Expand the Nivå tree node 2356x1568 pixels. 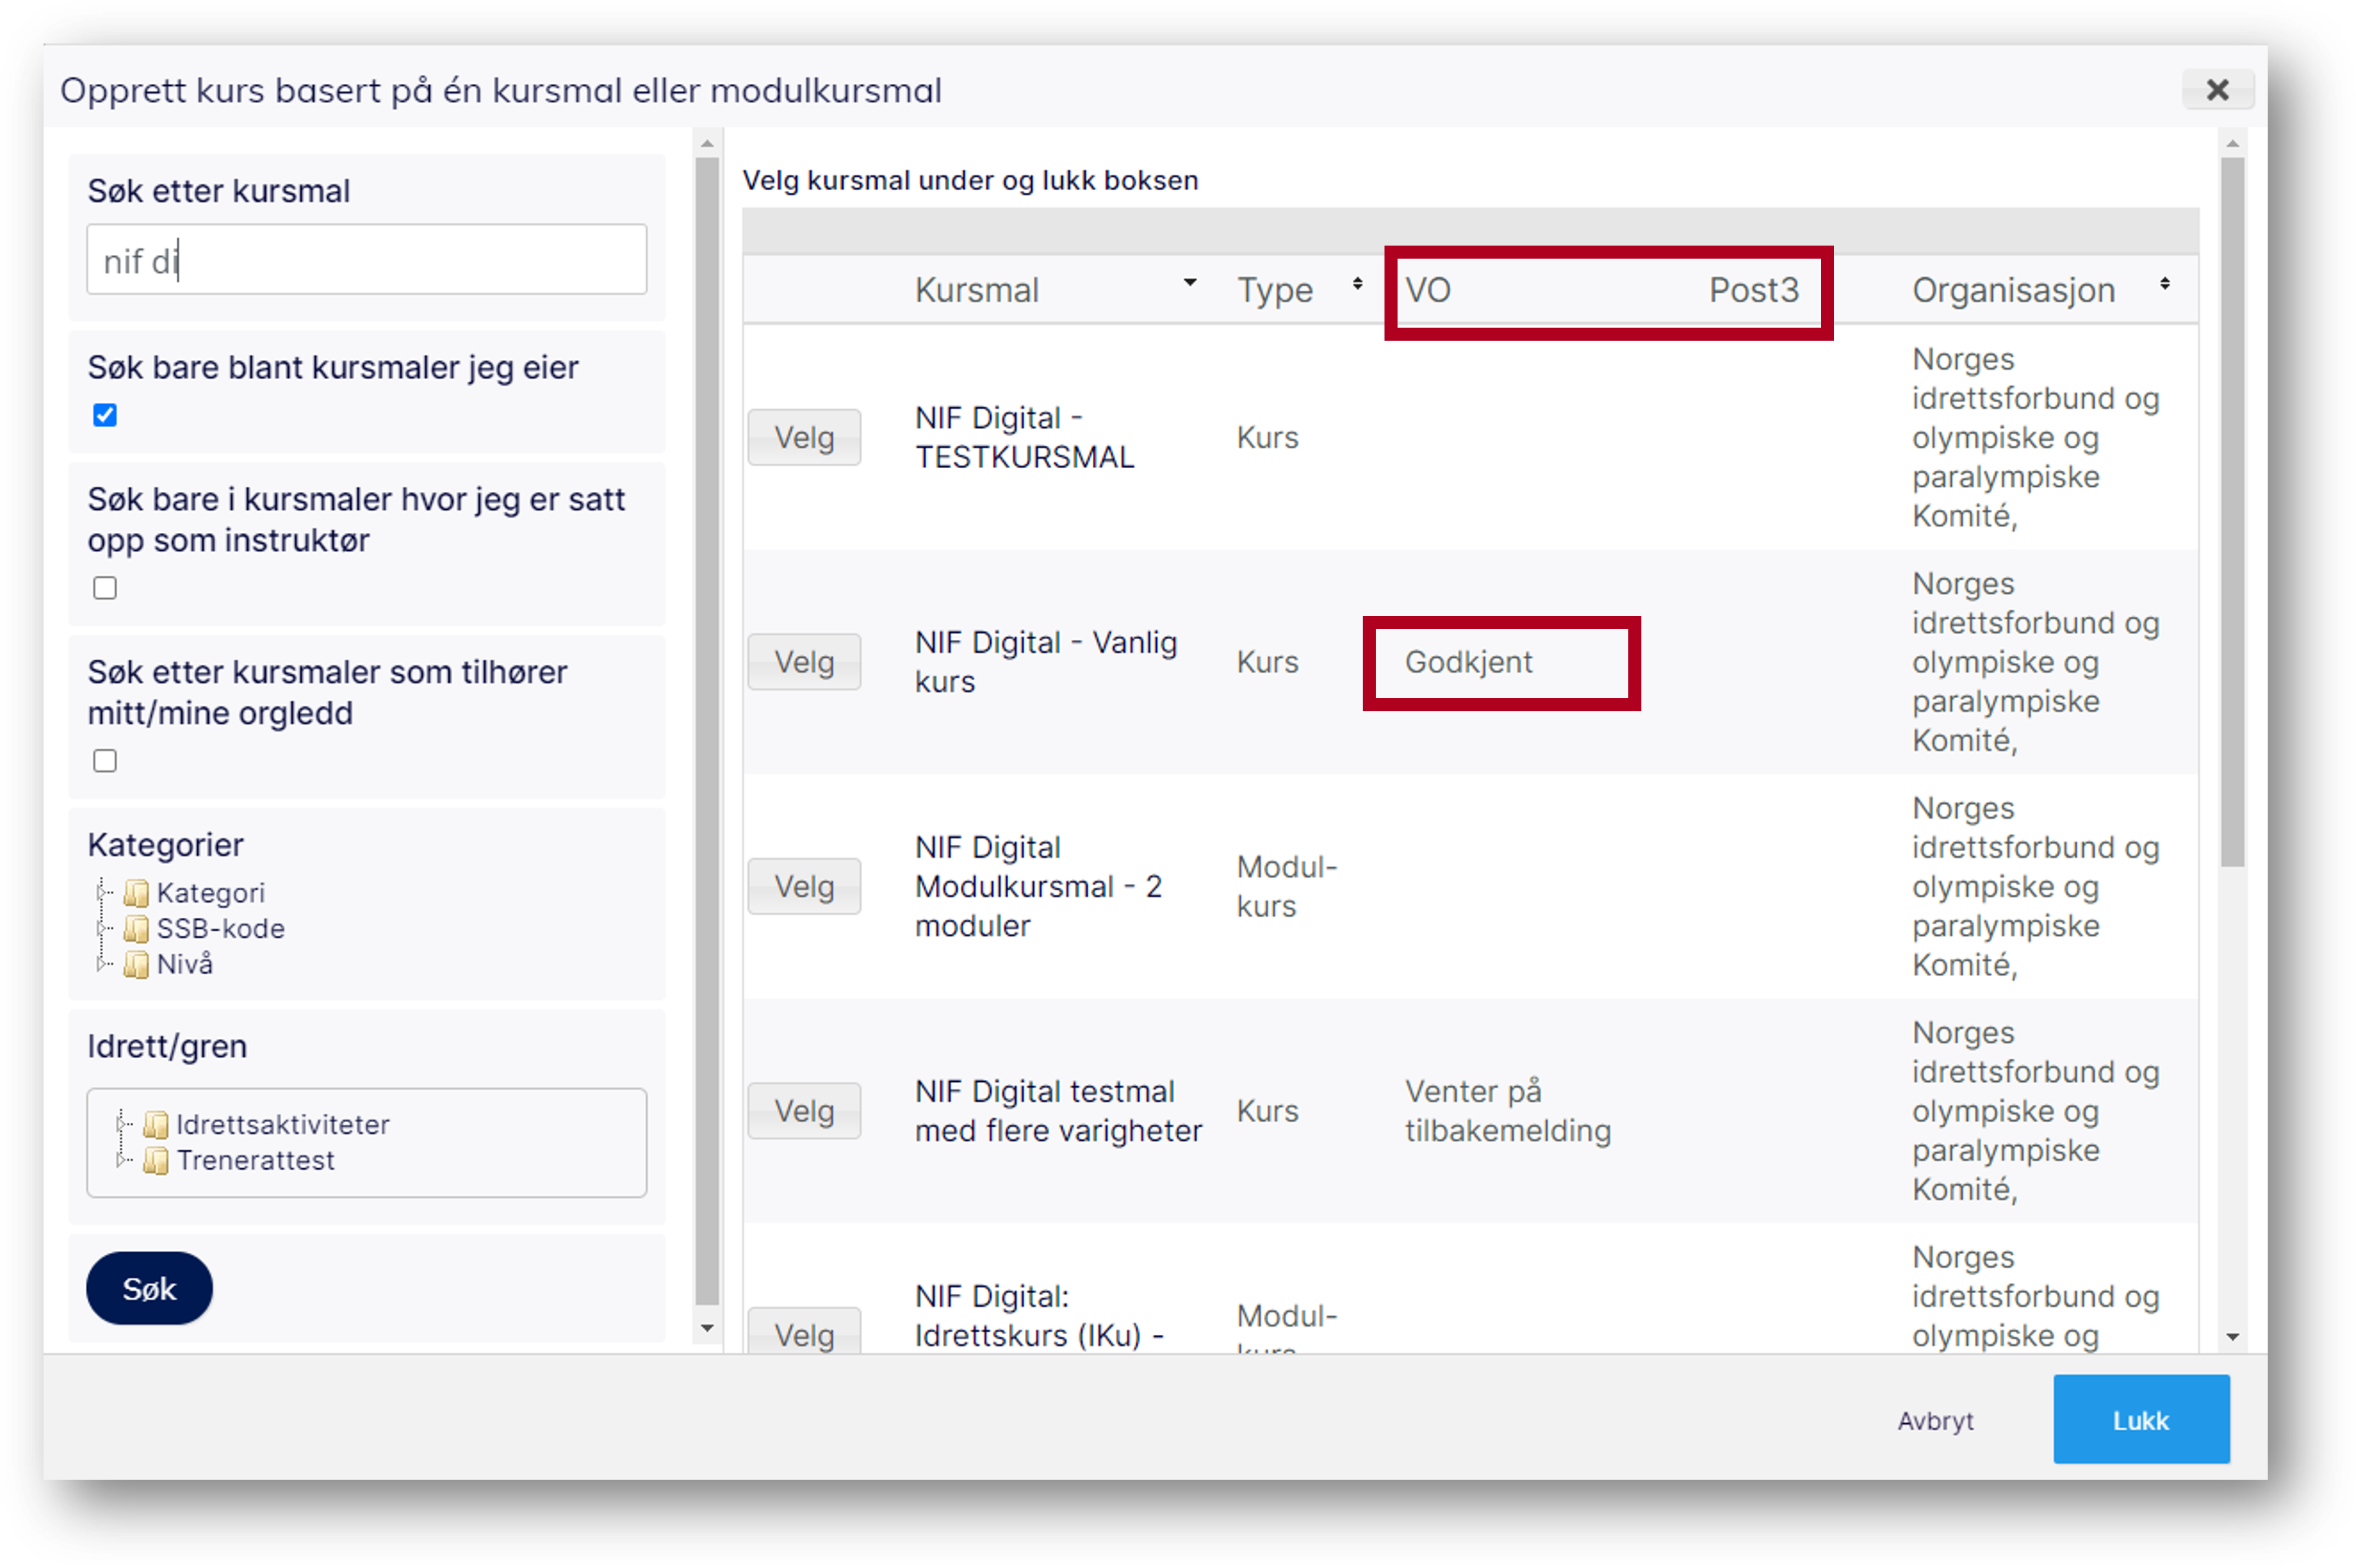pos(102,964)
